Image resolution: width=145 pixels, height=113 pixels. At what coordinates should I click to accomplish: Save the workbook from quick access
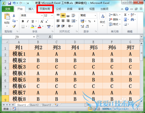[x=9, y=3]
